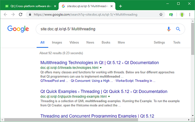This screenshot has width=195, height=122.
Task: Click the doc.qt.io/qt-5/threads-technologies.html URL text
Action: pyautogui.click(x=69, y=68)
